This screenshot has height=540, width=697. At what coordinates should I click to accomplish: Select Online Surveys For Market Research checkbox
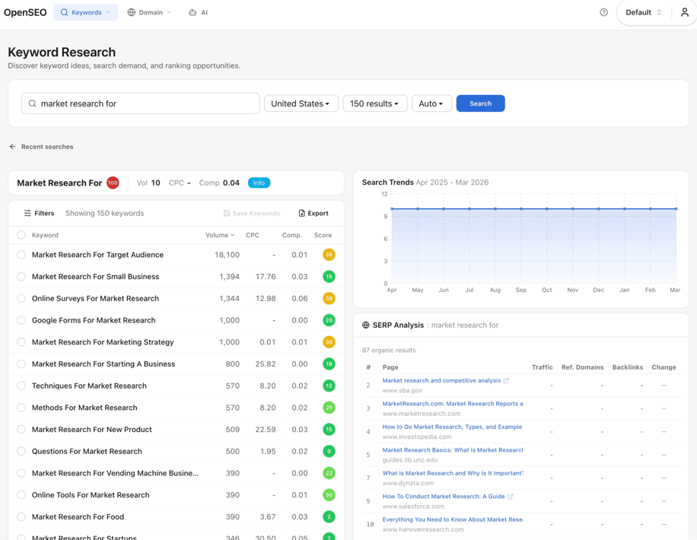click(21, 298)
